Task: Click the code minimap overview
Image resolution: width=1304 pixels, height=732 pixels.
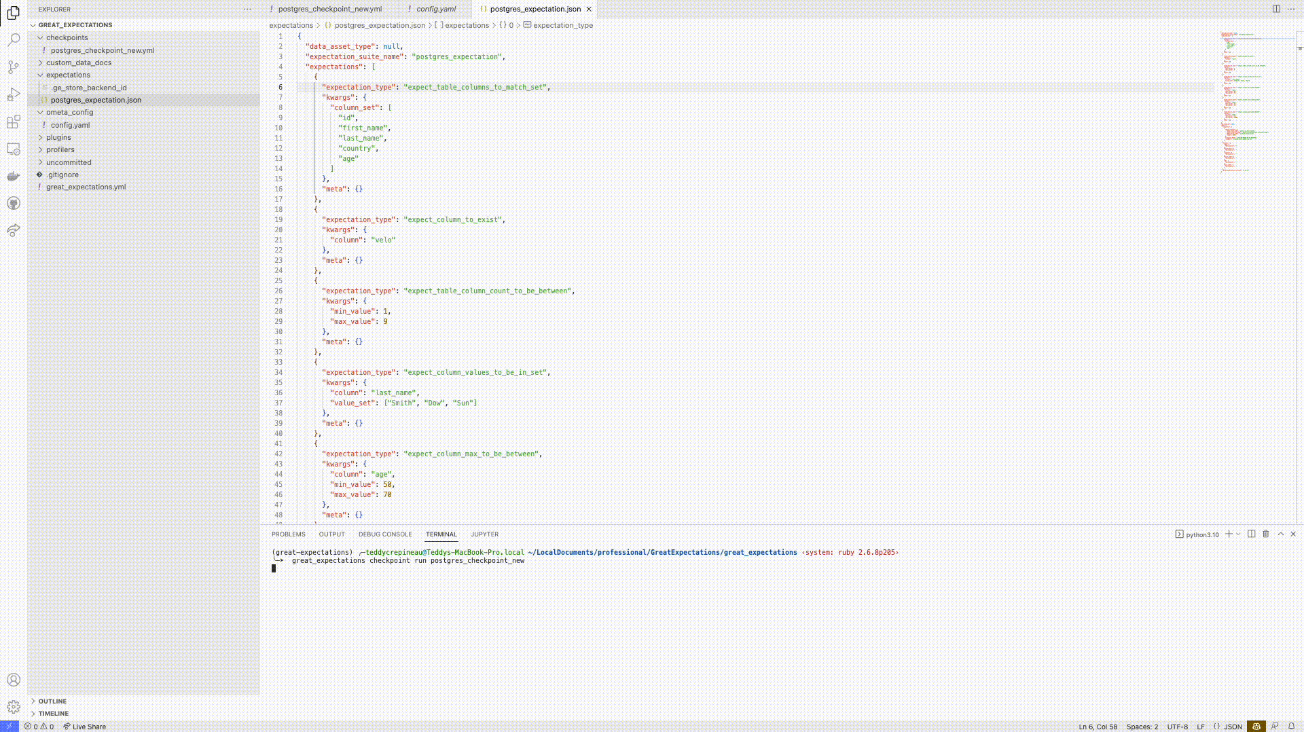Action: pyautogui.click(x=1243, y=102)
